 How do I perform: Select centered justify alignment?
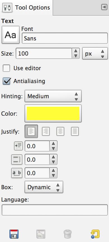tap(60, 131)
